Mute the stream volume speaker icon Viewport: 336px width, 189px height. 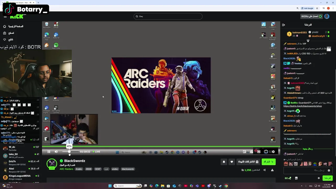[x=56, y=152]
